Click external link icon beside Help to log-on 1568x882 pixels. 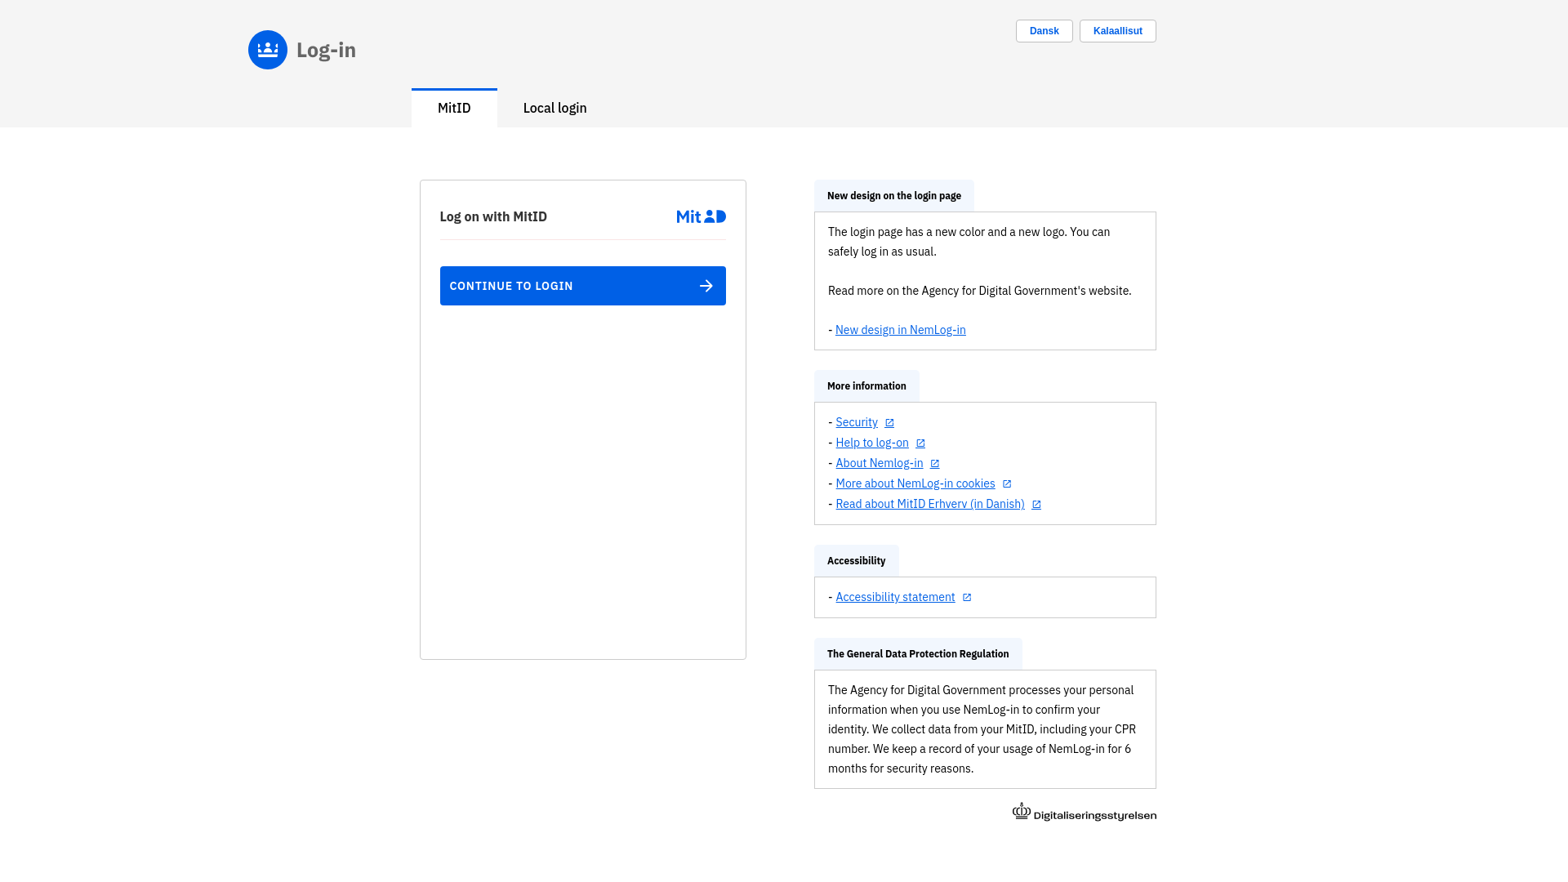pyautogui.click(x=920, y=443)
